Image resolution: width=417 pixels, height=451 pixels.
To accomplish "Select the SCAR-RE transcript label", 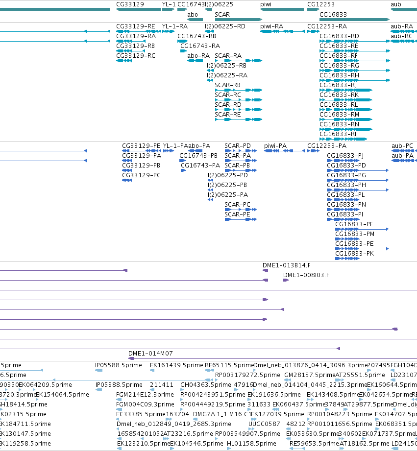I will 227,115.
